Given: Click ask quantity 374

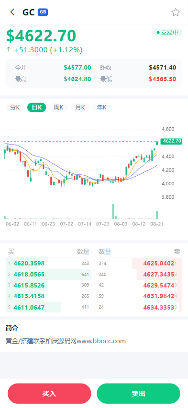Looking at the screenshot, I should coord(102,264).
